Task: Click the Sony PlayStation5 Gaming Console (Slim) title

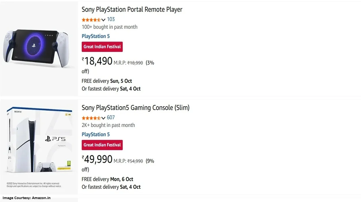Action: pyautogui.click(x=135, y=108)
